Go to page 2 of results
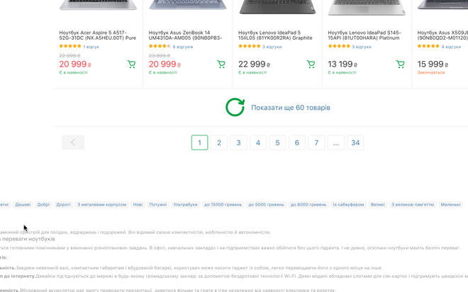 point(219,142)
